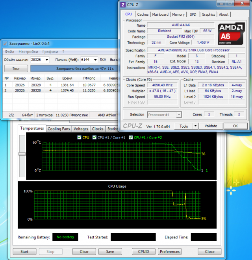Switch to the Caches tab in CPU-Z
The width and height of the screenshot is (252, 260).
143,15
